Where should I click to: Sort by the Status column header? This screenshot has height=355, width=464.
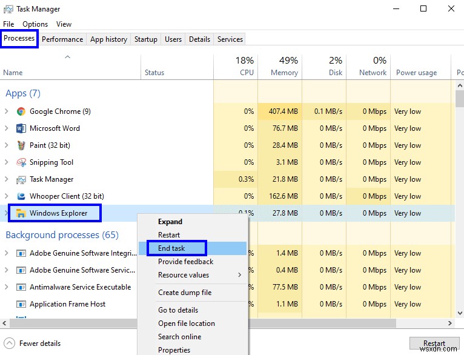click(x=177, y=67)
